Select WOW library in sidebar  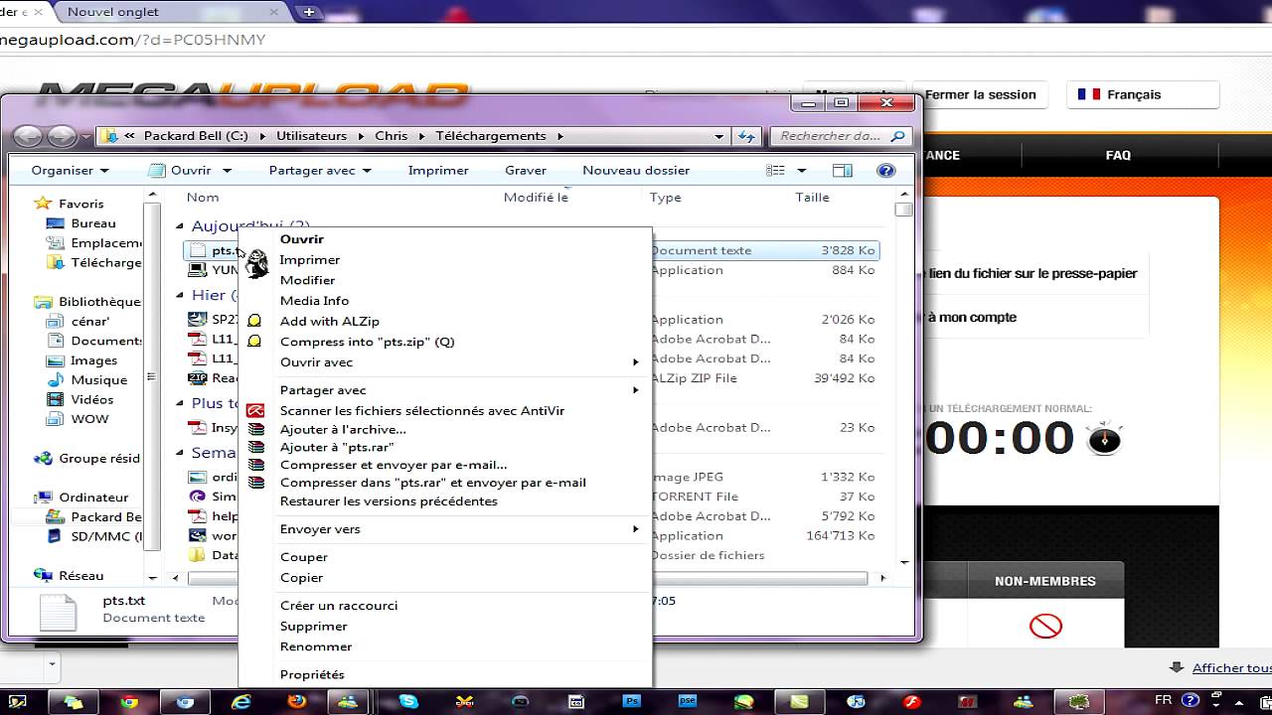89,419
